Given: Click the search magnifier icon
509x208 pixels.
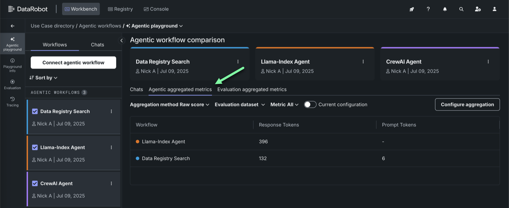Looking at the screenshot, I should (461, 9).
